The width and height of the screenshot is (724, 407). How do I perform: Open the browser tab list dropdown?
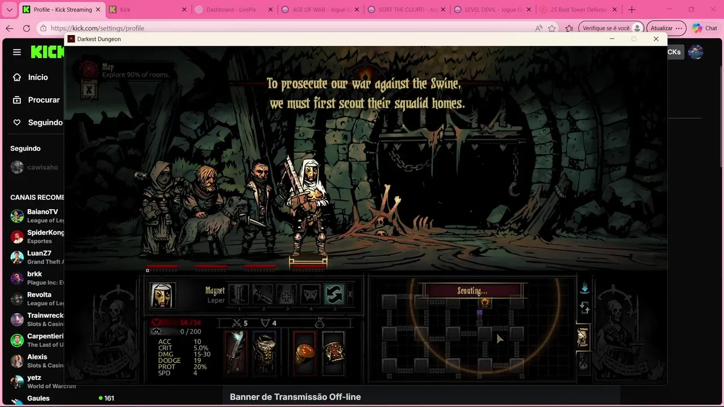(x=10, y=10)
